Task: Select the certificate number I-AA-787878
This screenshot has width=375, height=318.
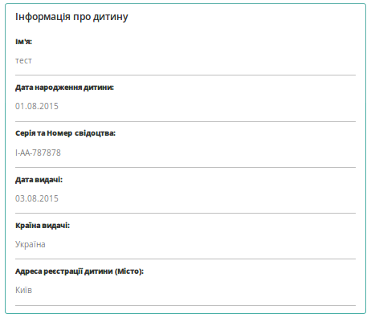Action: [38, 153]
